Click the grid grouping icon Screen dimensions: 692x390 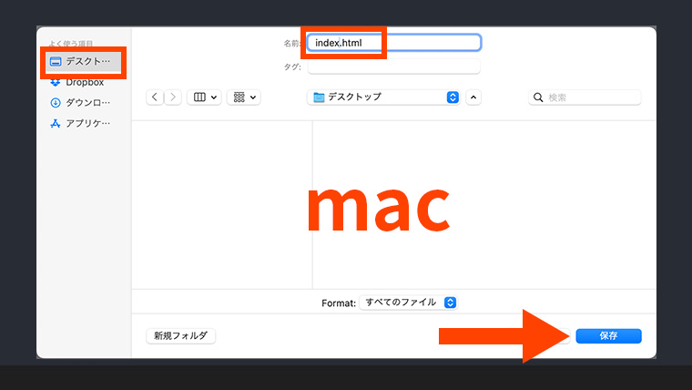coord(239,97)
